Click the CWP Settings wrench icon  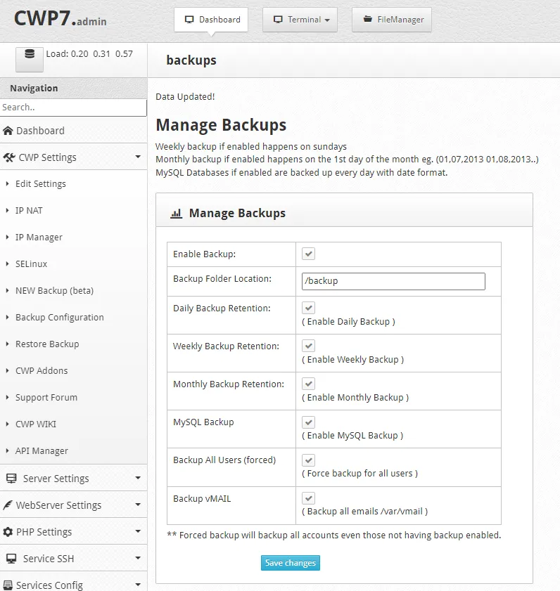(9, 157)
